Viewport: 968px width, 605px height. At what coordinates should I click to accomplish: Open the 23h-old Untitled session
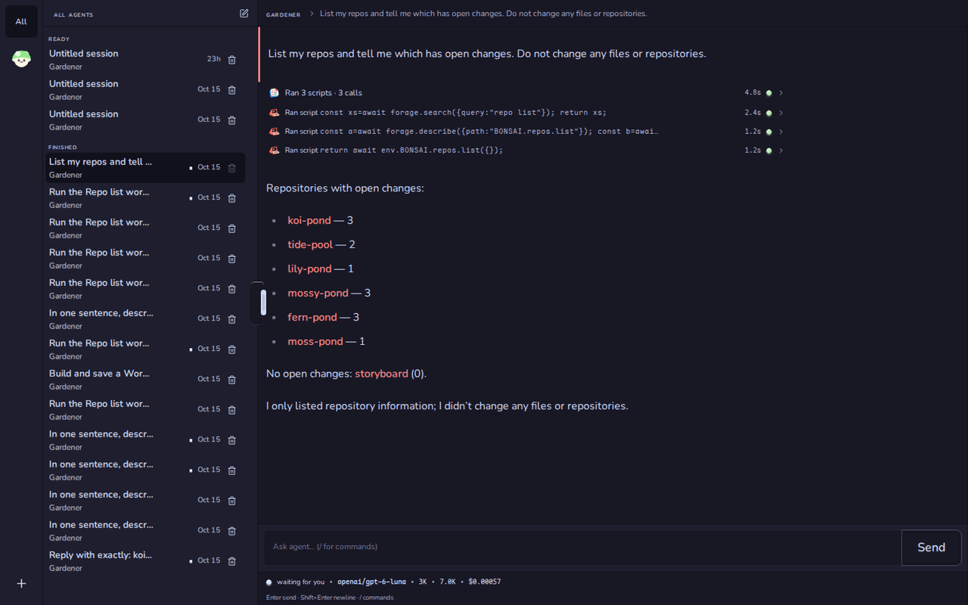[x=144, y=60]
